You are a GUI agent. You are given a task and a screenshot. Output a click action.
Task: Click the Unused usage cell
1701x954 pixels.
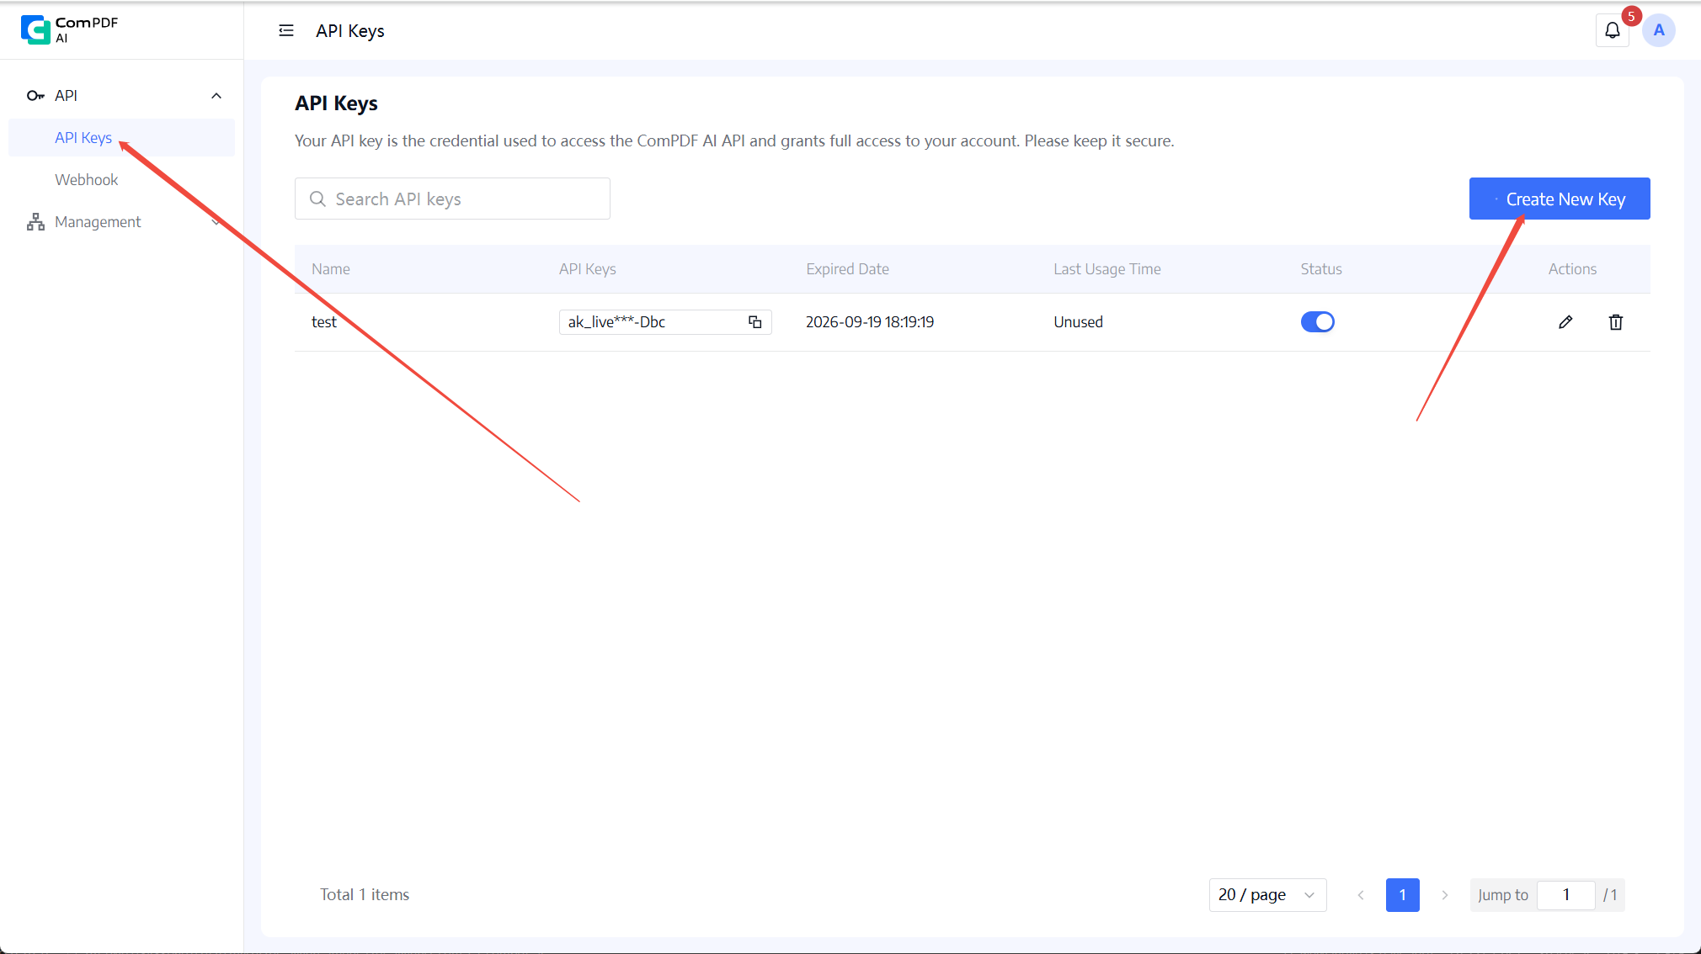1079,322
